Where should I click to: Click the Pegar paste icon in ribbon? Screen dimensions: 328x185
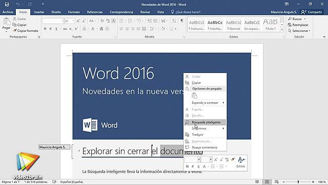point(7,22)
